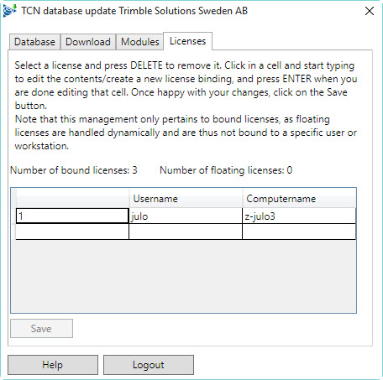383x380 pixels.
Task: Click the blank first column header
Action: click(72, 199)
